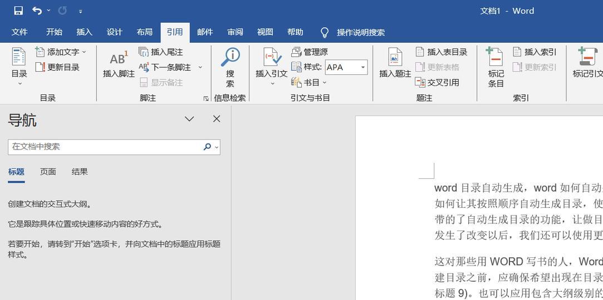
Task: Expand the 下一条脚注 dropdown arrow
Action: [x=200, y=67]
